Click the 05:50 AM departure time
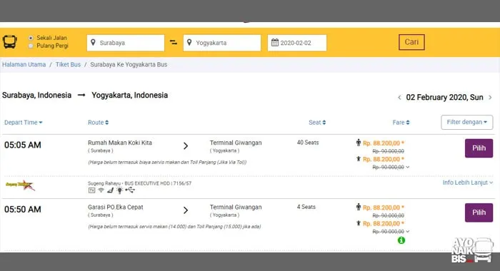Image resolution: width=500 pixels, height=271 pixels. 23,210
